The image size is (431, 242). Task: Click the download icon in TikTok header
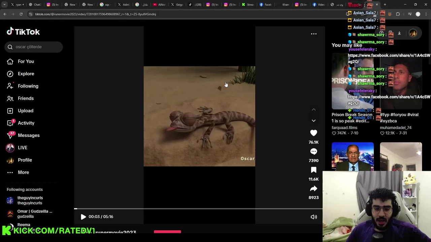click(399, 33)
